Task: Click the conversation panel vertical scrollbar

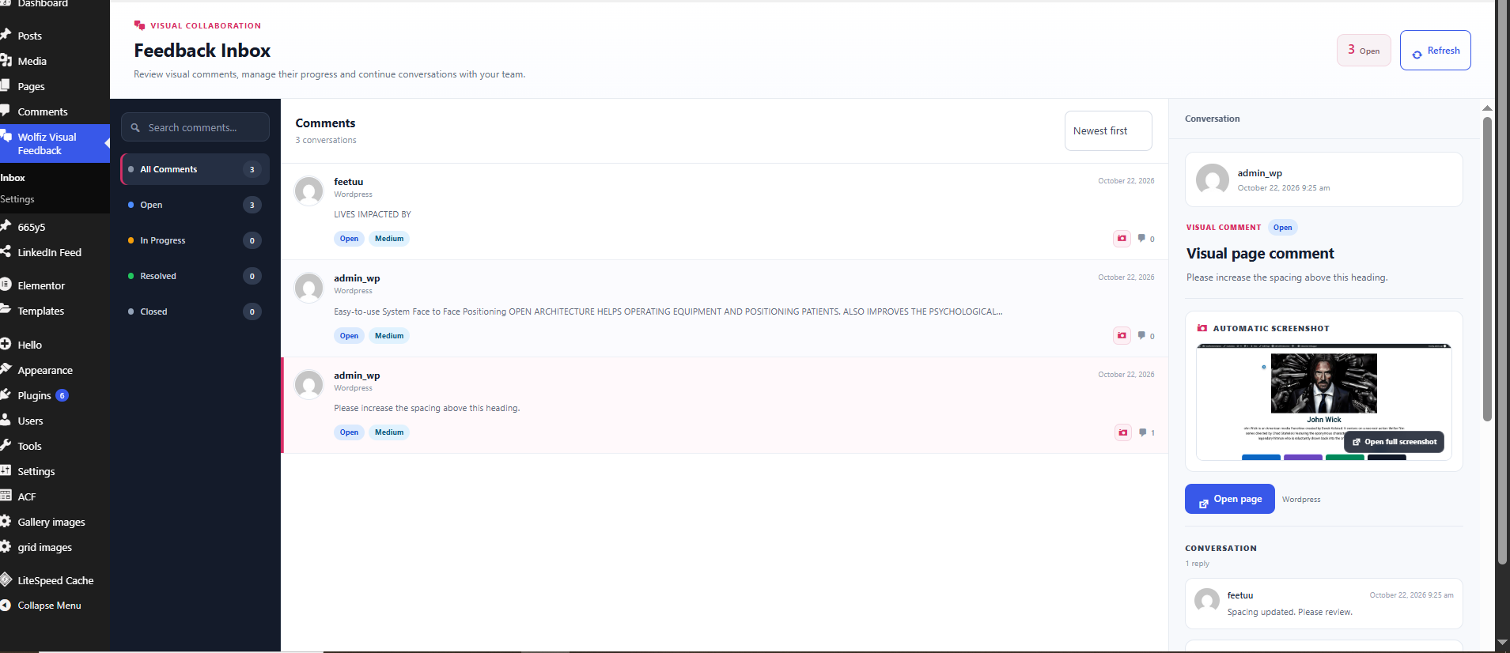Action: [x=1487, y=269]
